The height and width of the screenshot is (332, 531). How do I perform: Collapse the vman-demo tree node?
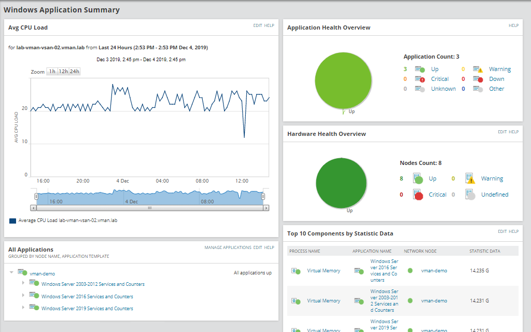pyautogui.click(x=11, y=273)
